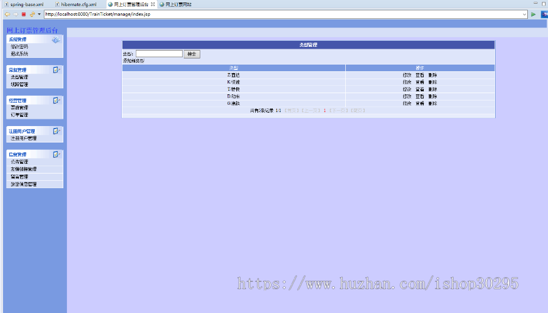Open the URL history dropdown arrow

(525, 15)
